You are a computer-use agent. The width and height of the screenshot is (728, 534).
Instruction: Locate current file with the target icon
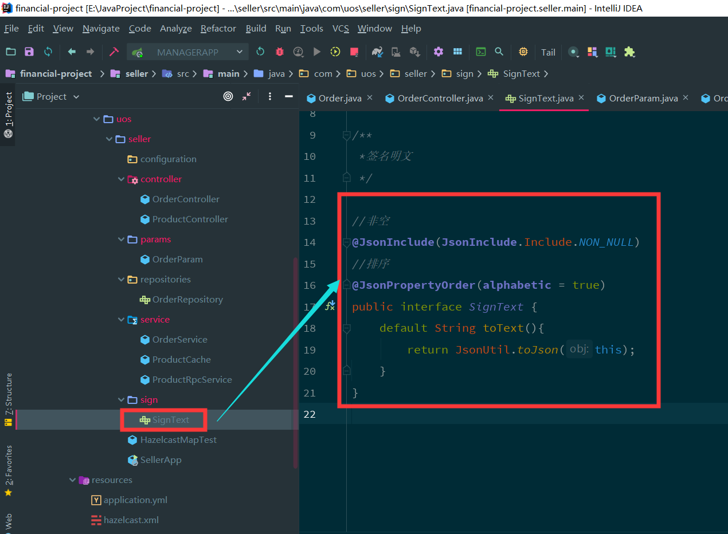click(x=228, y=96)
